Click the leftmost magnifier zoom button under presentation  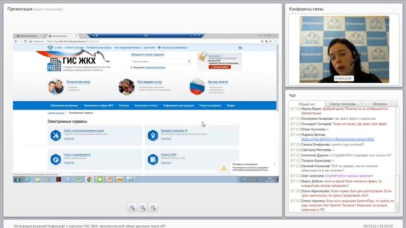(x=132, y=208)
